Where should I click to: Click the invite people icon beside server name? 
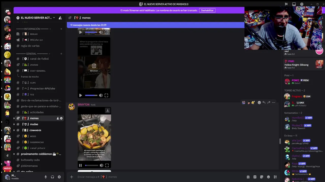pyautogui.click(x=60, y=18)
